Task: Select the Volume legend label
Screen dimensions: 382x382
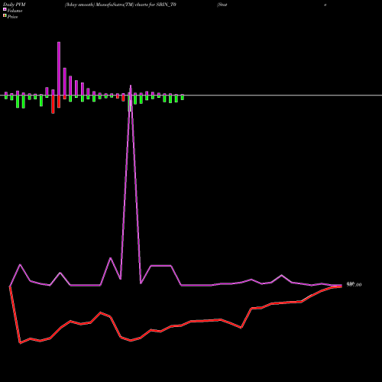Action: (15, 11)
